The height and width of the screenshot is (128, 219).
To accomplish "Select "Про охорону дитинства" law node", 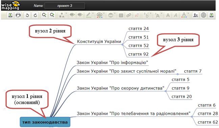I will pos(121,88).
